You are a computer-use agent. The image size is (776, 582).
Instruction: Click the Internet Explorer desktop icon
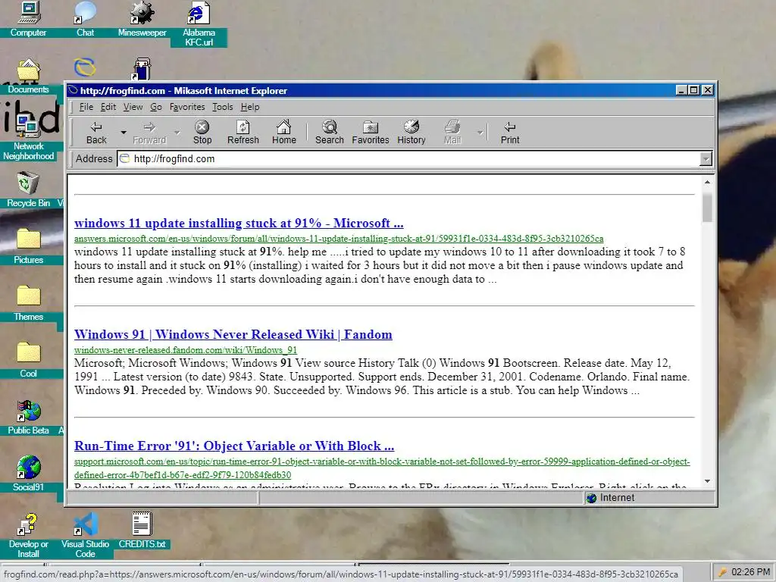(85, 67)
